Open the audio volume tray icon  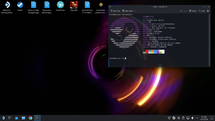[x=192, y=118]
